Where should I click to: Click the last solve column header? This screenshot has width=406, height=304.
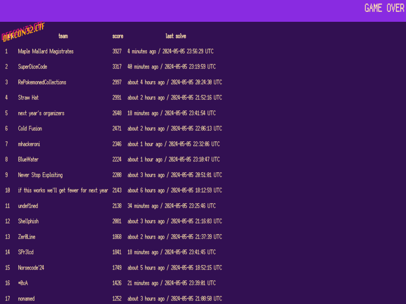coord(176,36)
